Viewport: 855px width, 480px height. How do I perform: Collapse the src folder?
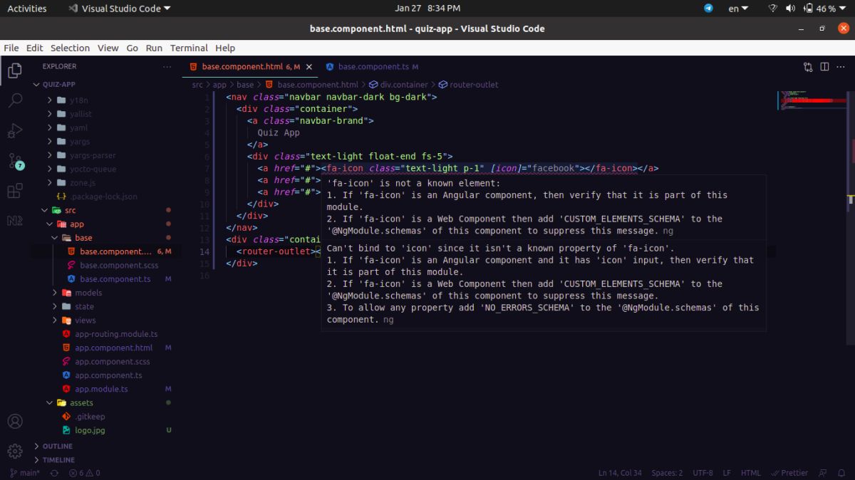point(70,210)
